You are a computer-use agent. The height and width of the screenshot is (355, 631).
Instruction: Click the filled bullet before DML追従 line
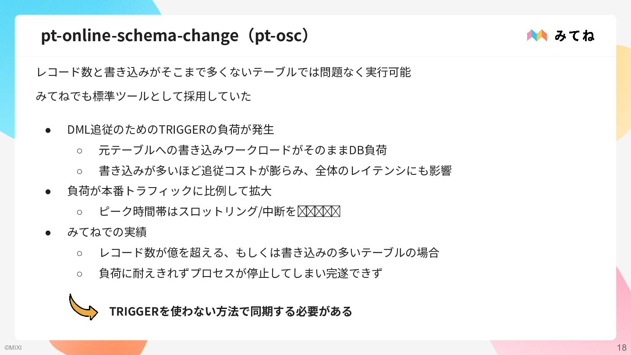click(x=49, y=130)
